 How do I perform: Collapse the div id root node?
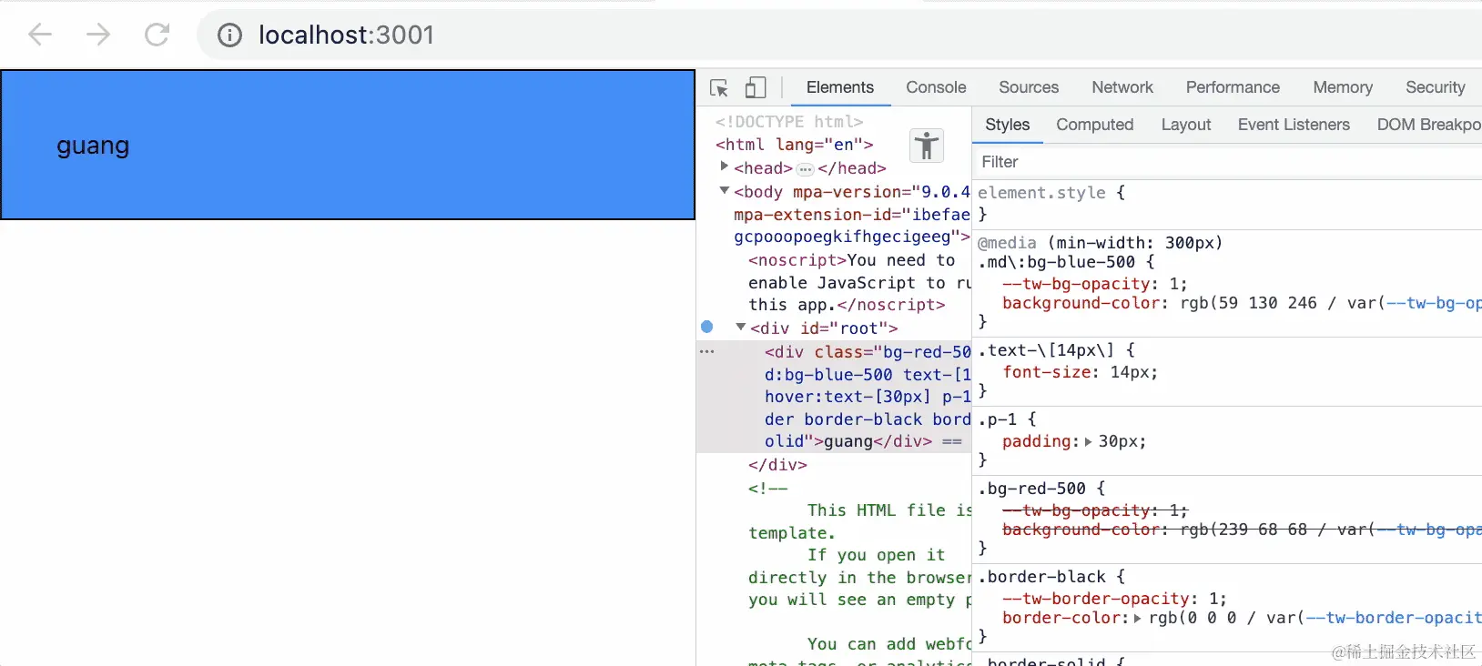click(x=741, y=327)
